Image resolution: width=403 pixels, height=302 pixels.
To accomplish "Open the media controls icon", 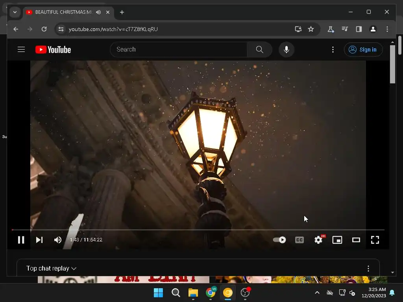I will [345, 29].
